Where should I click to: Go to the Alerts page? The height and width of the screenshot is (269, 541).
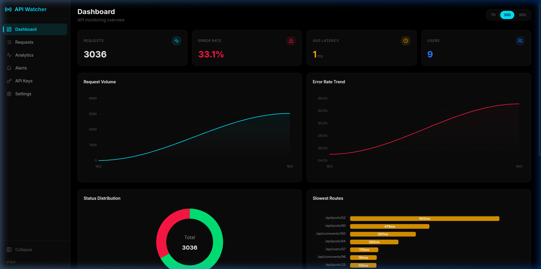click(x=21, y=68)
